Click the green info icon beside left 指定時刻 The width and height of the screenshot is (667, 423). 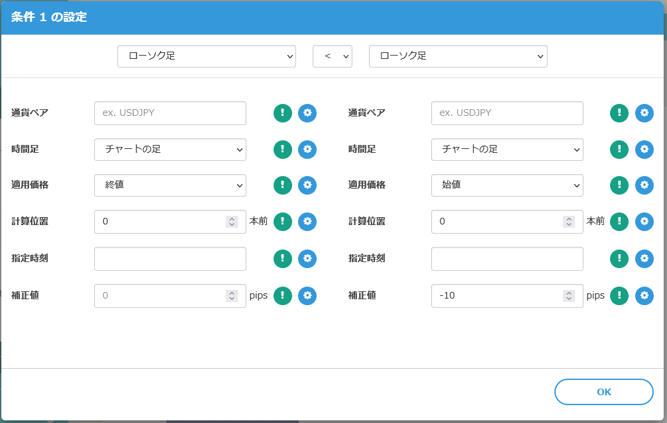click(283, 259)
